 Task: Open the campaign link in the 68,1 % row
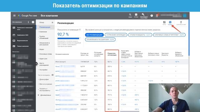pos(62,81)
